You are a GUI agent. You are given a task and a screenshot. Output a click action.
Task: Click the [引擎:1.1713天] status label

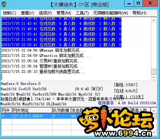click(129, 97)
